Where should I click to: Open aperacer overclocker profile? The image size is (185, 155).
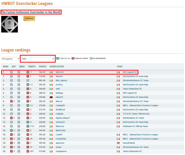click(x=60, y=143)
